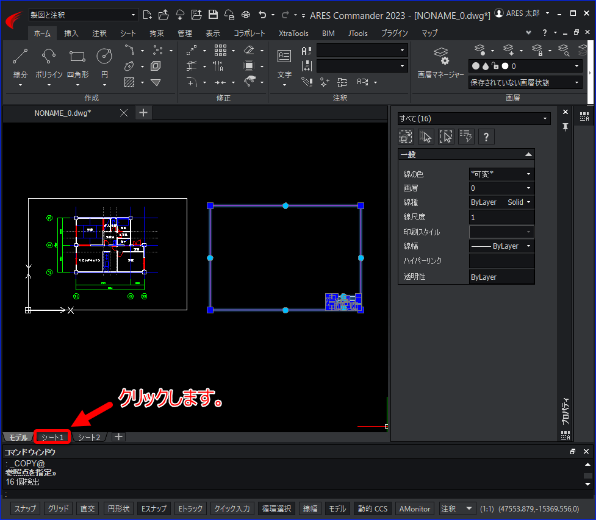
Task: Open the 線種 ByLayer dropdown
Action: 501,202
